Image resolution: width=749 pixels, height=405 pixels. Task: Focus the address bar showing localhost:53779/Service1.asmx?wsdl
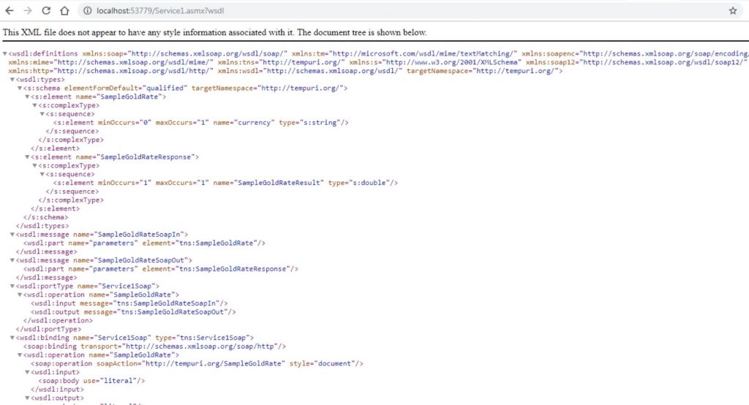click(x=411, y=10)
